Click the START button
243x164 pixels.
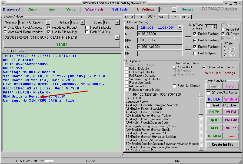(x=62, y=45)
